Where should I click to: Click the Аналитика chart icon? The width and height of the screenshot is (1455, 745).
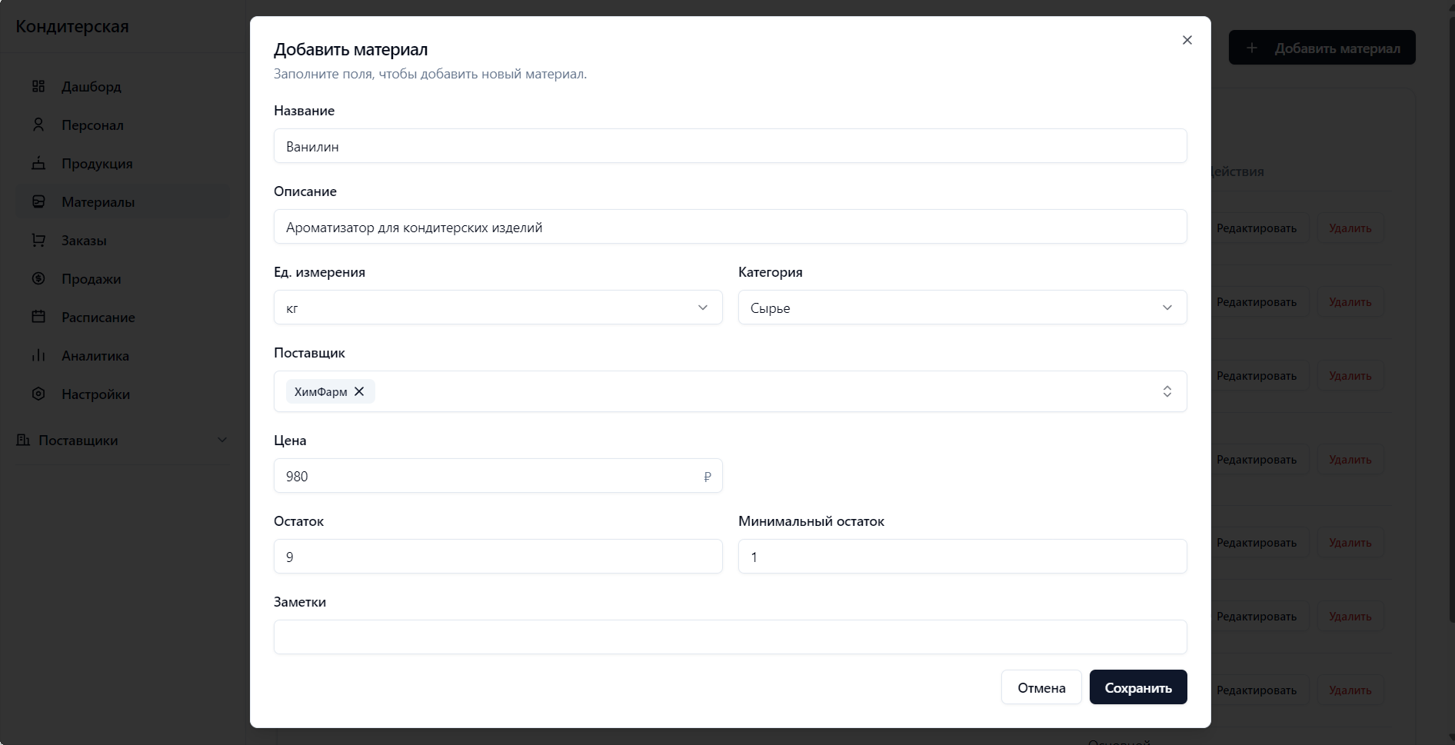[x=38, y=355]
